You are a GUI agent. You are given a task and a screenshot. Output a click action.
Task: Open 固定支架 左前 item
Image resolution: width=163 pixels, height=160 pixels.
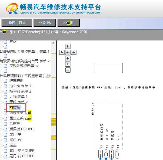coord(20,113)
